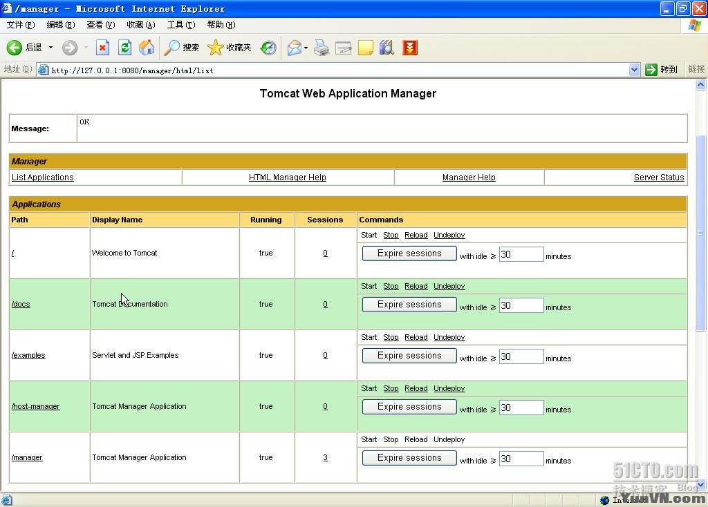Go to Home page icon
The height and width of the screenshot is (507, 708).
(x=147, y=48)
